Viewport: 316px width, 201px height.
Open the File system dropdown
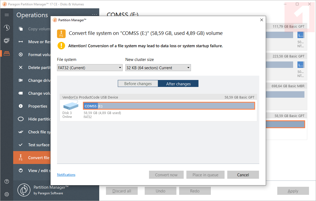coord(90,68)
